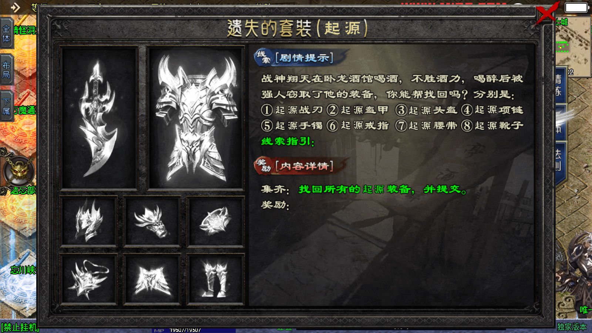Click the 忘川峡 map location label
This screenshot has height=333, width=592.
[x=23, y=270]
